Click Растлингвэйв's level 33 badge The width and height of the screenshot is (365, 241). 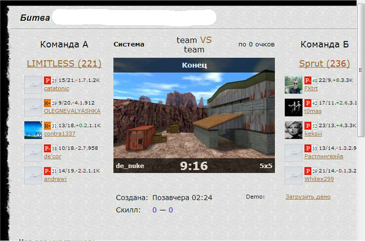click(315, 149)
